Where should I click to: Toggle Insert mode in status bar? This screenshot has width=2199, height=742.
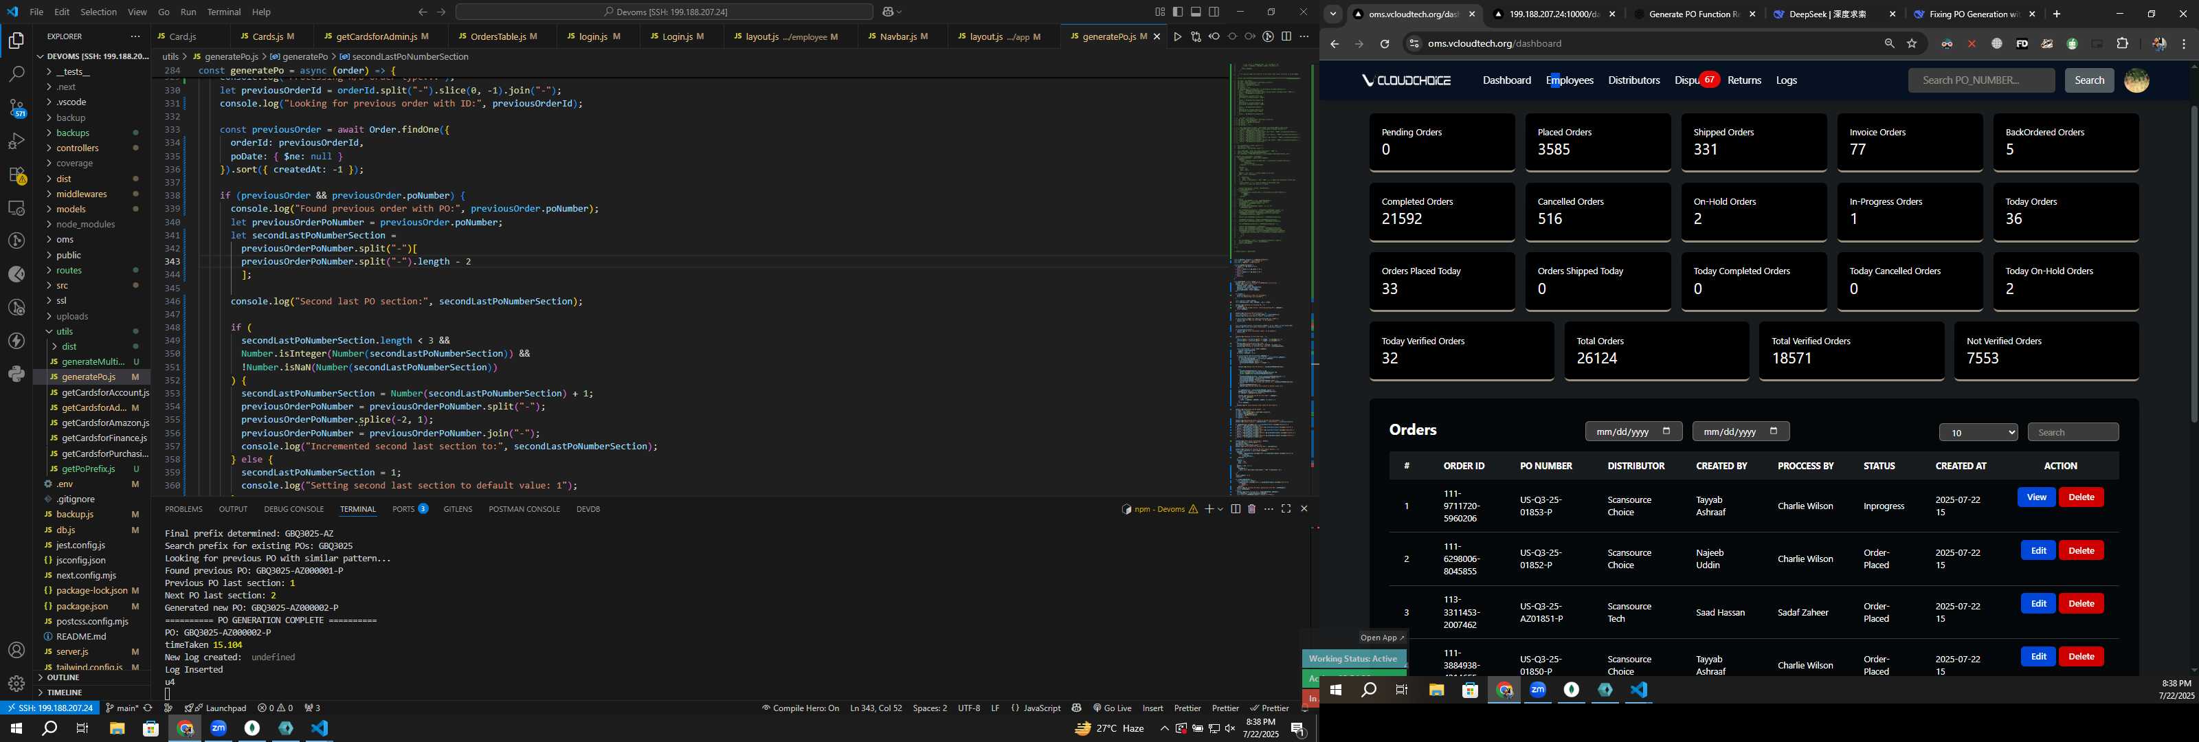click(x=1152, y=708)
